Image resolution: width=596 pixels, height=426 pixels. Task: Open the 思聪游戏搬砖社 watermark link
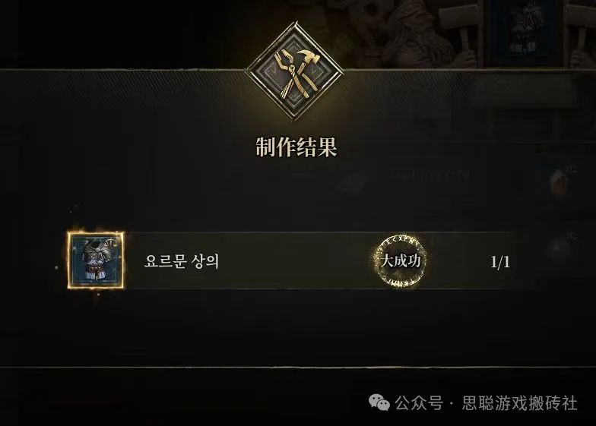520,403
